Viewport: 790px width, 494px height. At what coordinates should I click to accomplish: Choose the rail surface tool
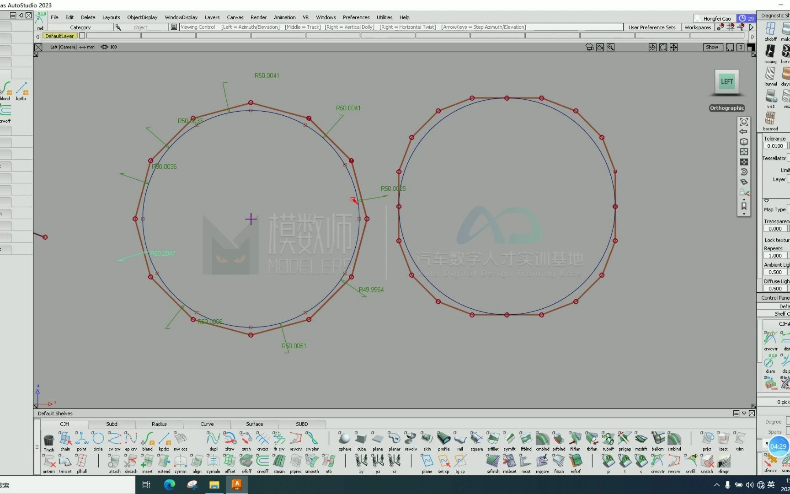(460, 441)
